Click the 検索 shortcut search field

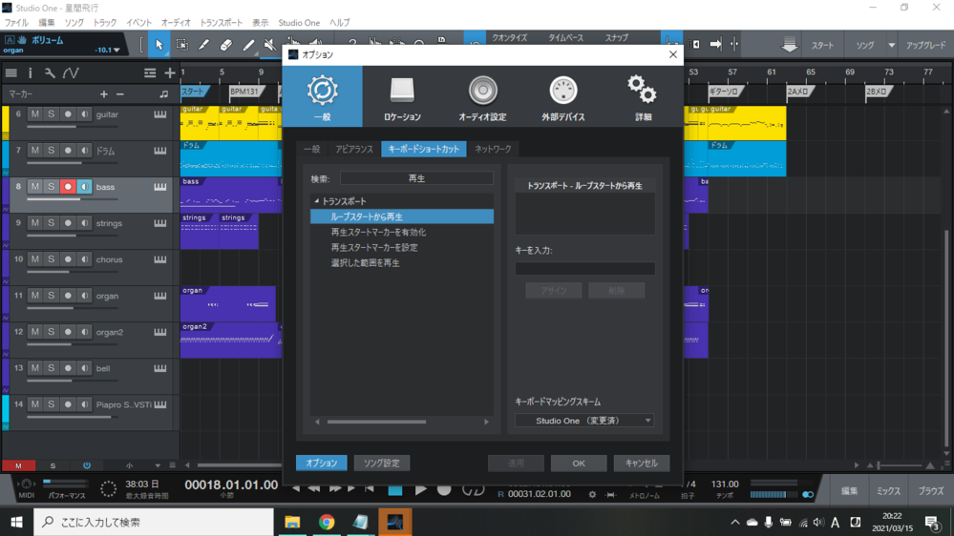click(x=416, y=178)
